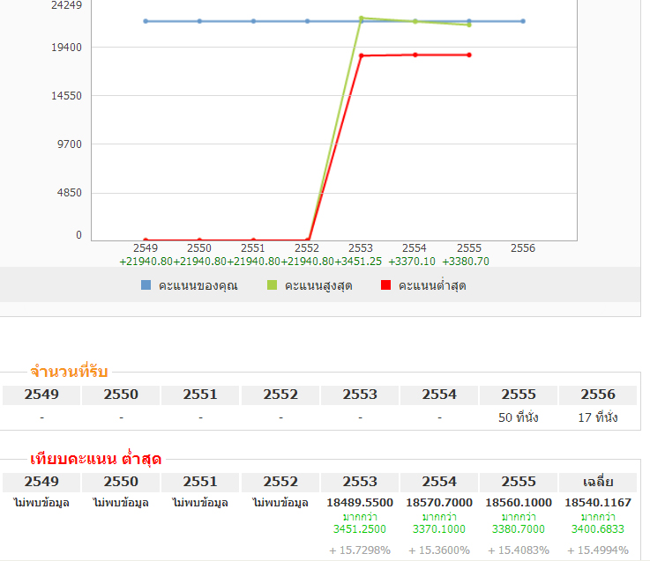Click the red line data point at year 2555

(x=469, y=55)
